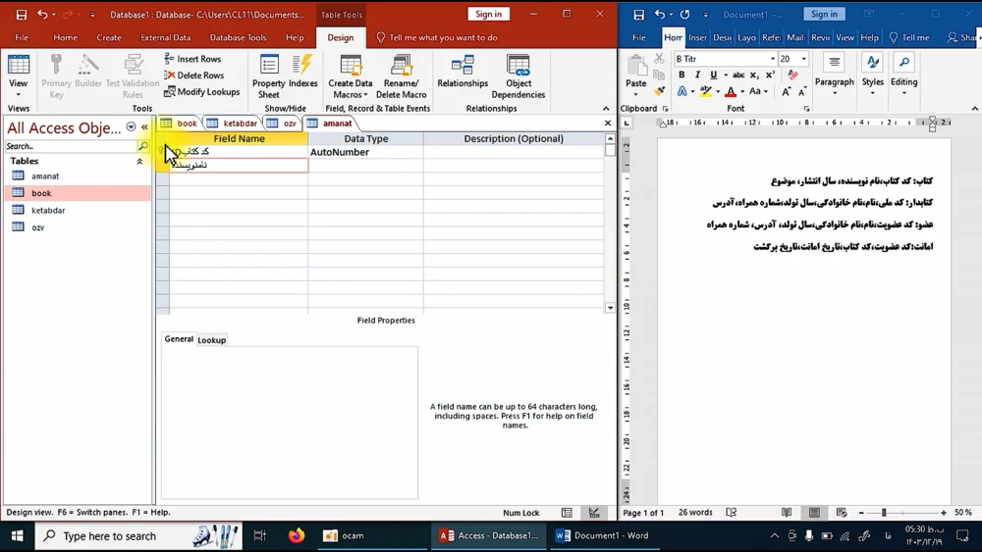Click the taskbar search box
982x552 pixels.
pos(138,535)
